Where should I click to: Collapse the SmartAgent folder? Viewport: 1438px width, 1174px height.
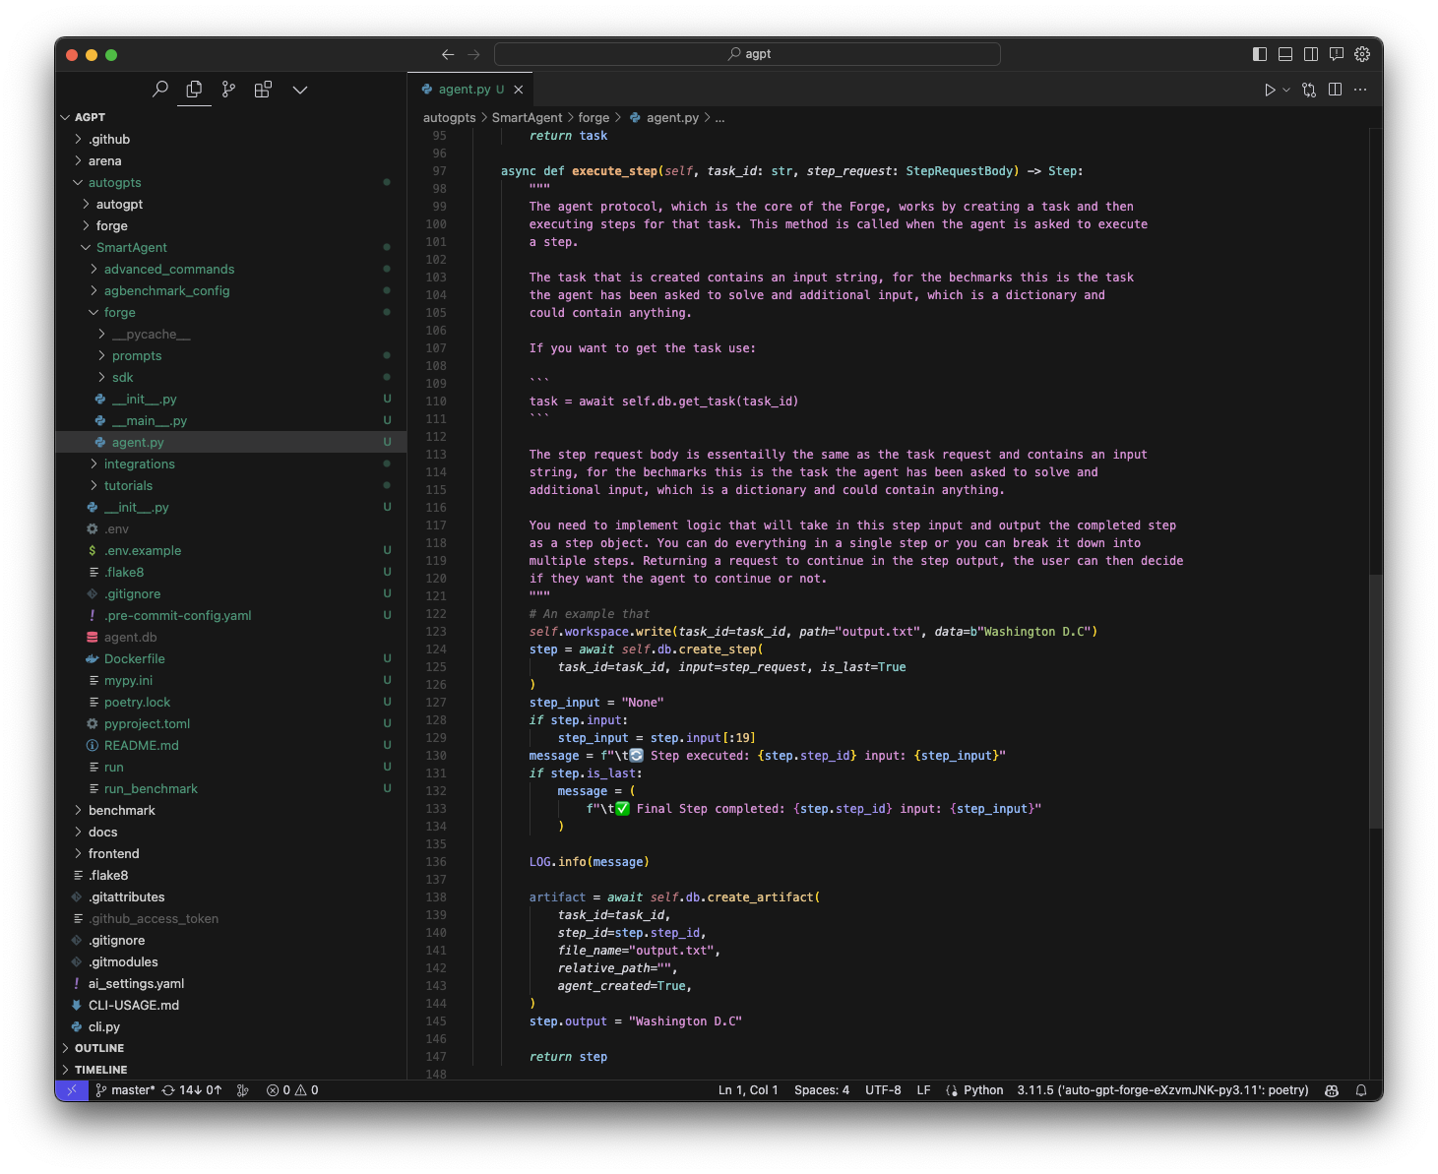click(x=132, y=248)
